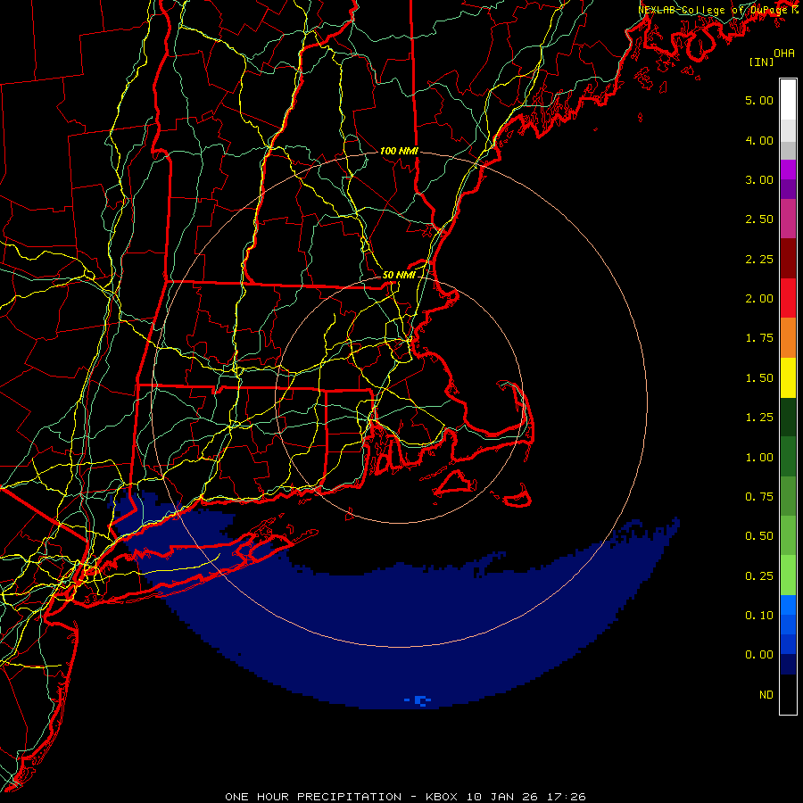
Task: Click the OHA product label
Action: [x=784, y=54]
